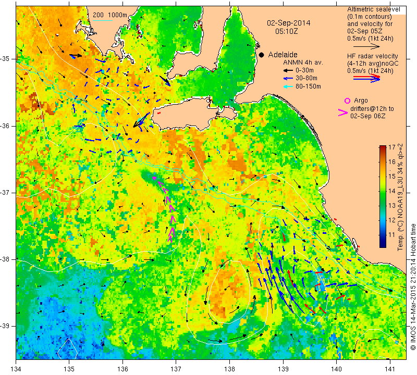Click the cyan 200 1000m isobath legend line
Screen dimensions: 417x375
click(x=103, y=20)
